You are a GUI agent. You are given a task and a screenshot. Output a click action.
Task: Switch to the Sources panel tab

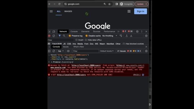97,31
